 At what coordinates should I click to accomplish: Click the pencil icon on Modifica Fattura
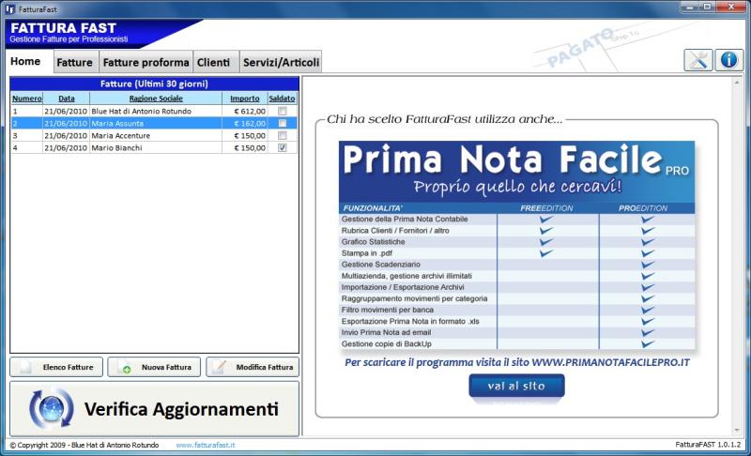tap(219, 368)
